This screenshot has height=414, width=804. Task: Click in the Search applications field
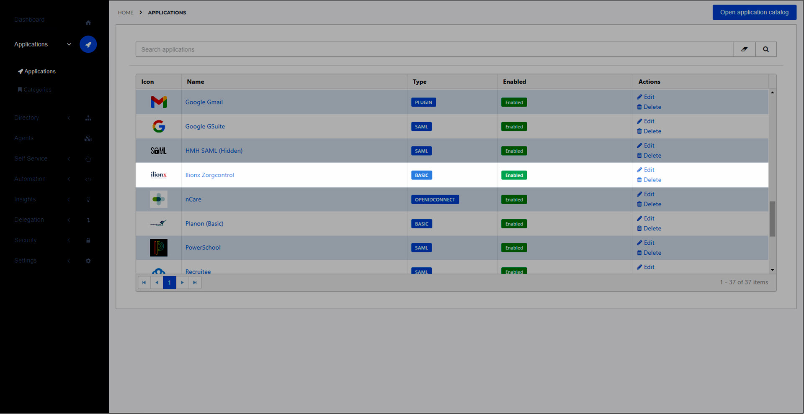(435, 49)
